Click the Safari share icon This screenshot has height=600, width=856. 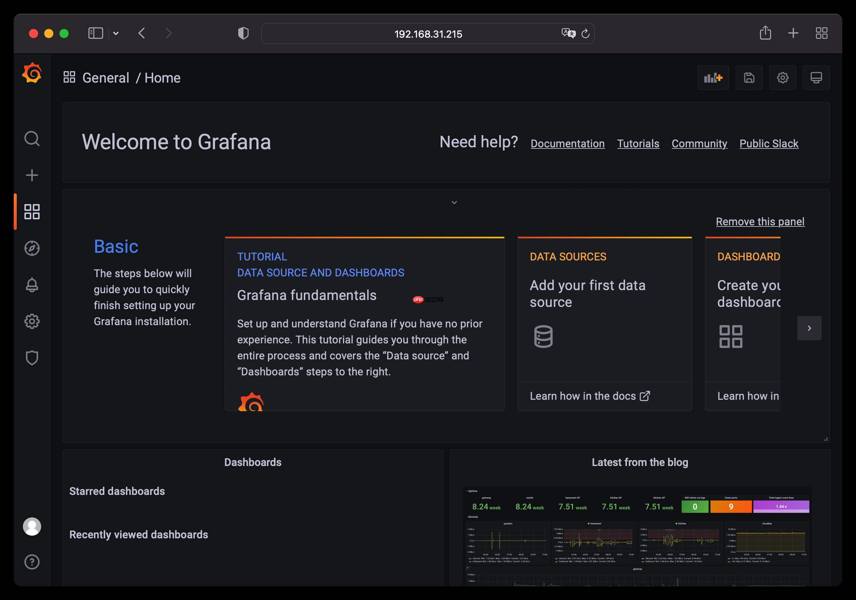click(x=765, y=33)
